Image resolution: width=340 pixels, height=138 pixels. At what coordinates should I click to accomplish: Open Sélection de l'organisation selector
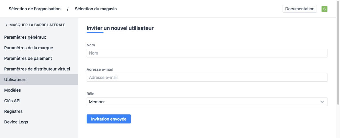35,9
